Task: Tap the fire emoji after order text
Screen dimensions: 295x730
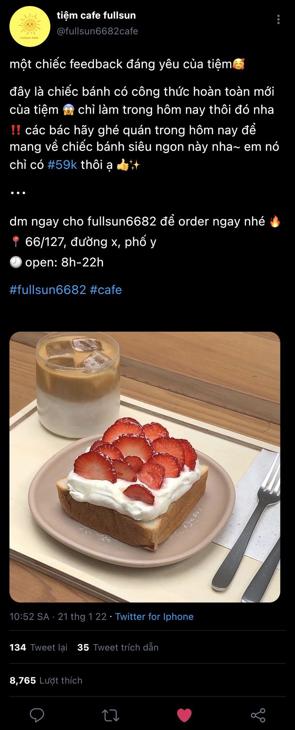Action: [x=274, y=221]
